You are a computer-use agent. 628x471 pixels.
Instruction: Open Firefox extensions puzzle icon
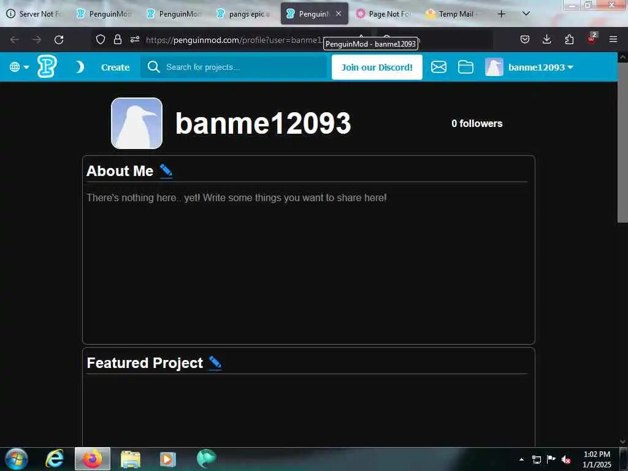[569, 39]
